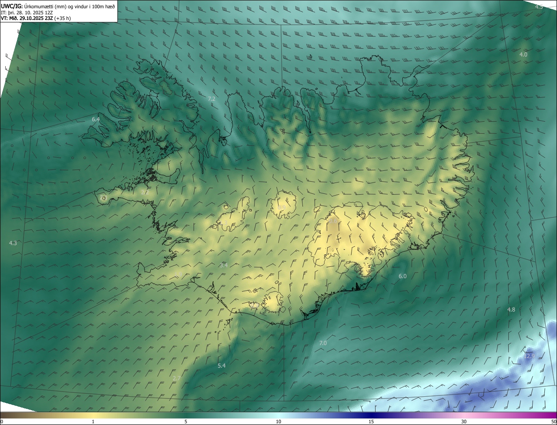
Task: Click the 0 tick on the color scale
Action: 2,422
